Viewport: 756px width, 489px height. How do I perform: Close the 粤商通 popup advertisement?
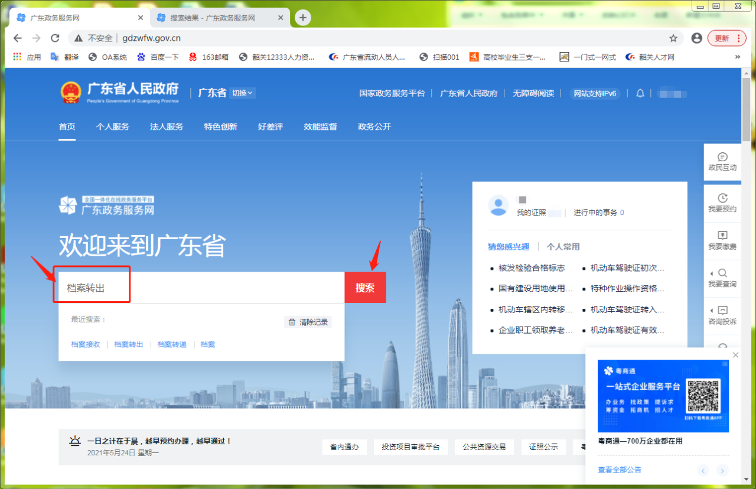point(735,355)
